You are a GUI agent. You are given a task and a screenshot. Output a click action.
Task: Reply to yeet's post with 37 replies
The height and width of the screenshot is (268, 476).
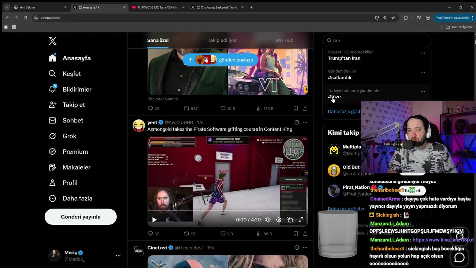click(x=154, y=234)
